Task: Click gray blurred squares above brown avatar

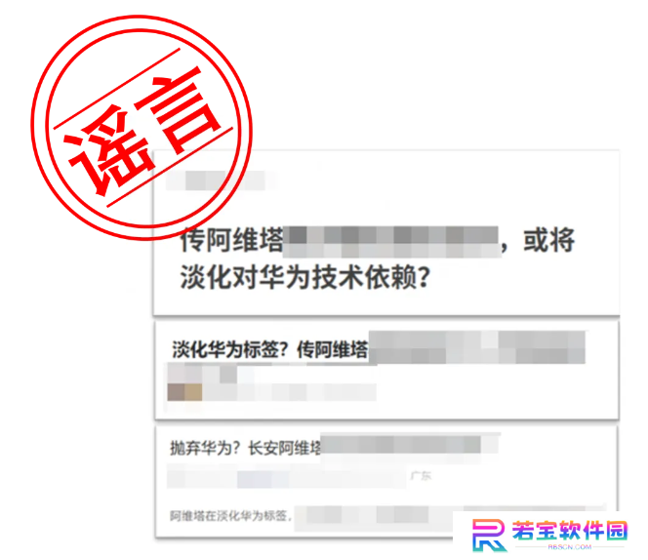Action: [203, 374]
